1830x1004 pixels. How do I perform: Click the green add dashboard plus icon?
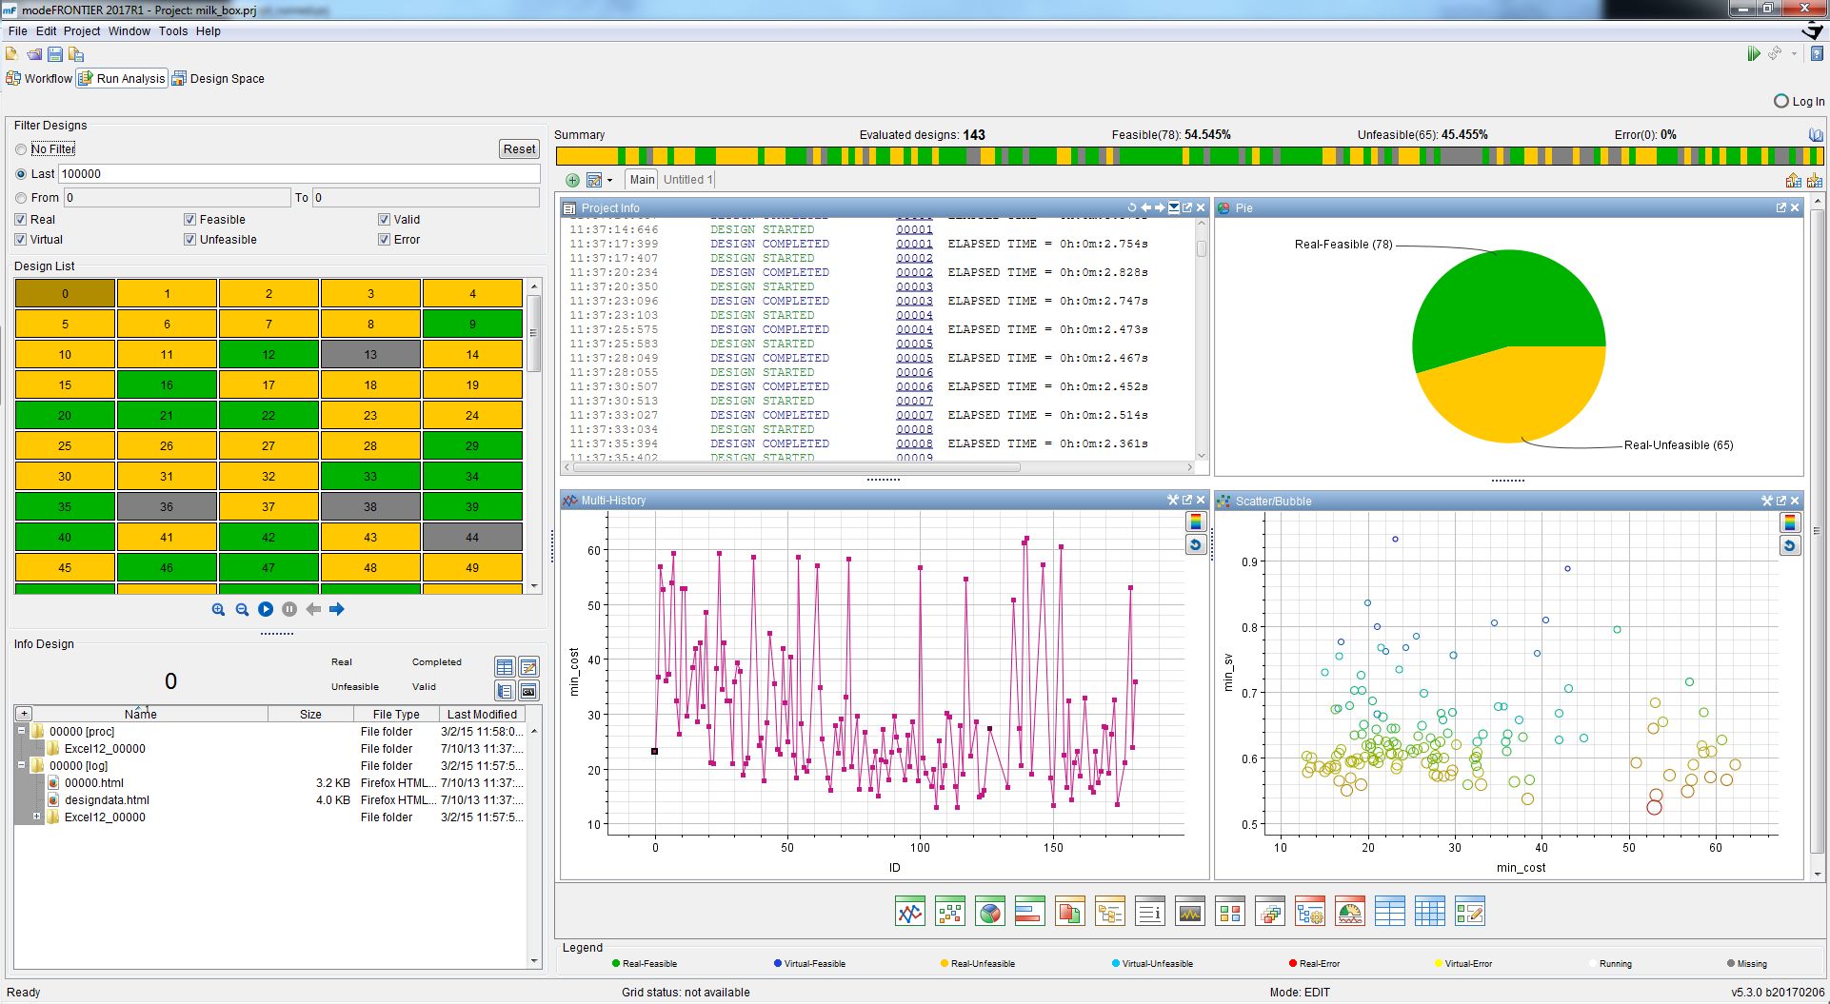572,180
